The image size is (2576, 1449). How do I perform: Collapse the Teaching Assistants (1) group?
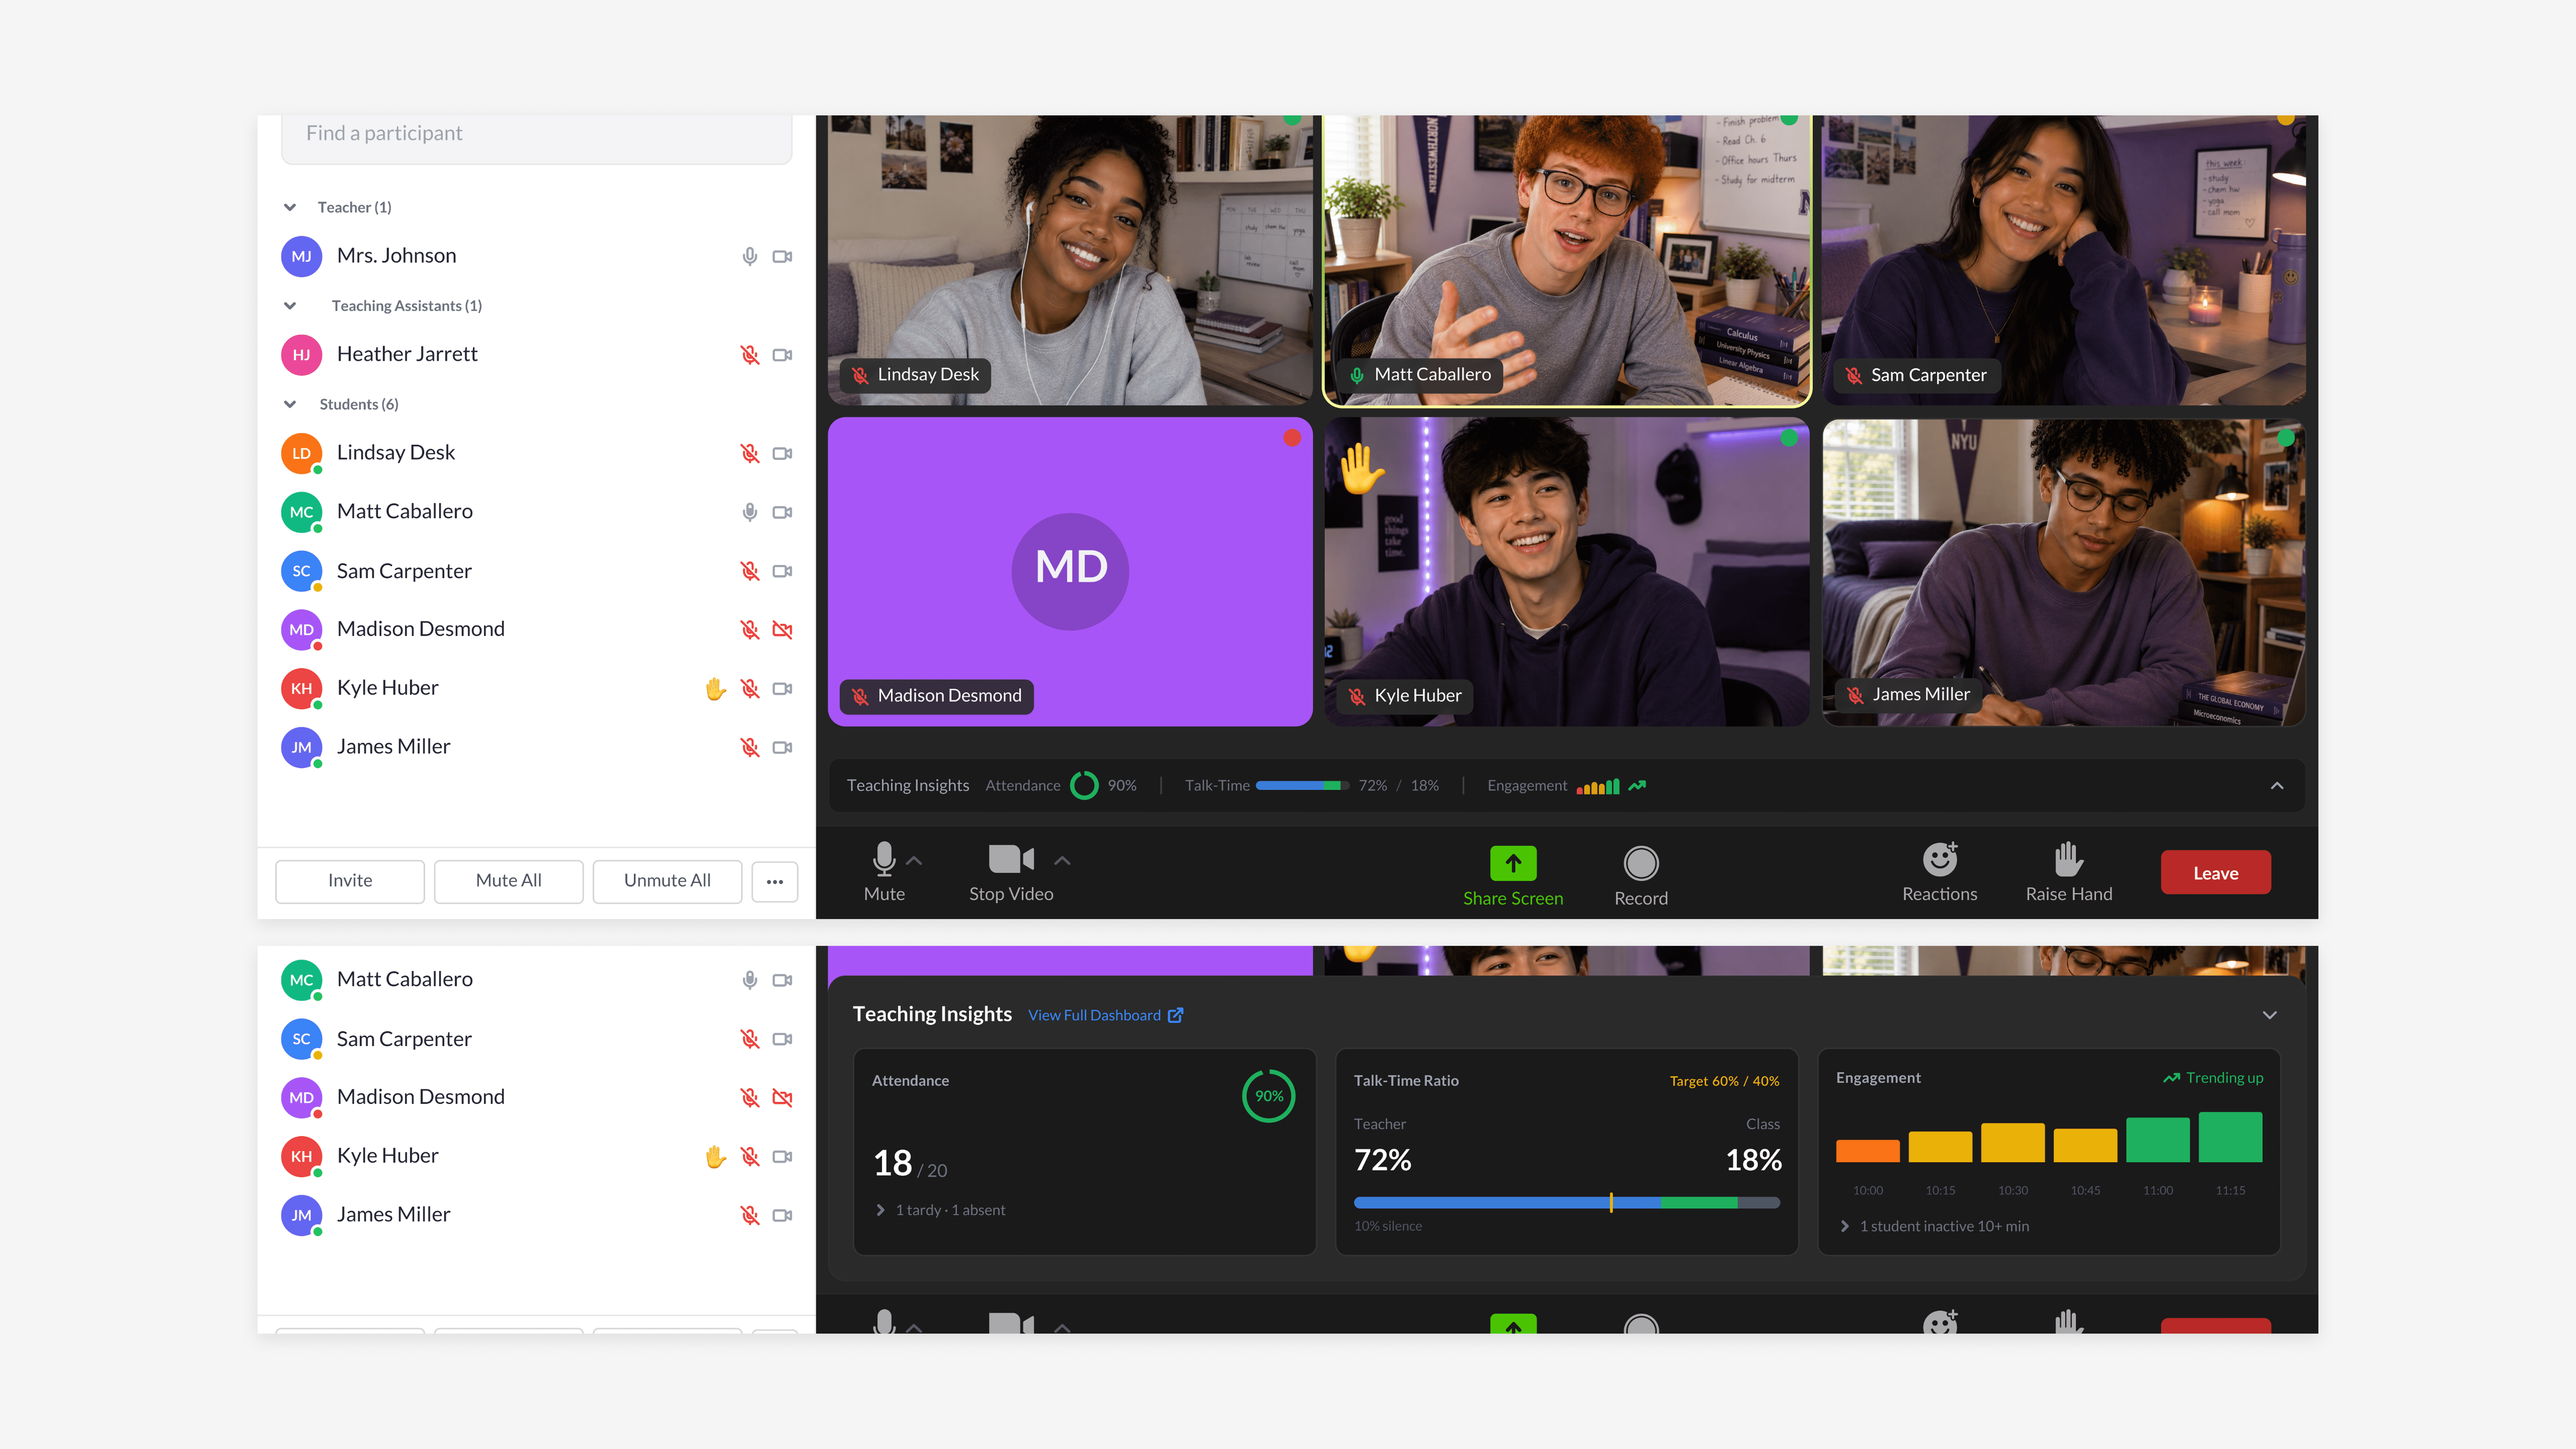tap(290, 306)
